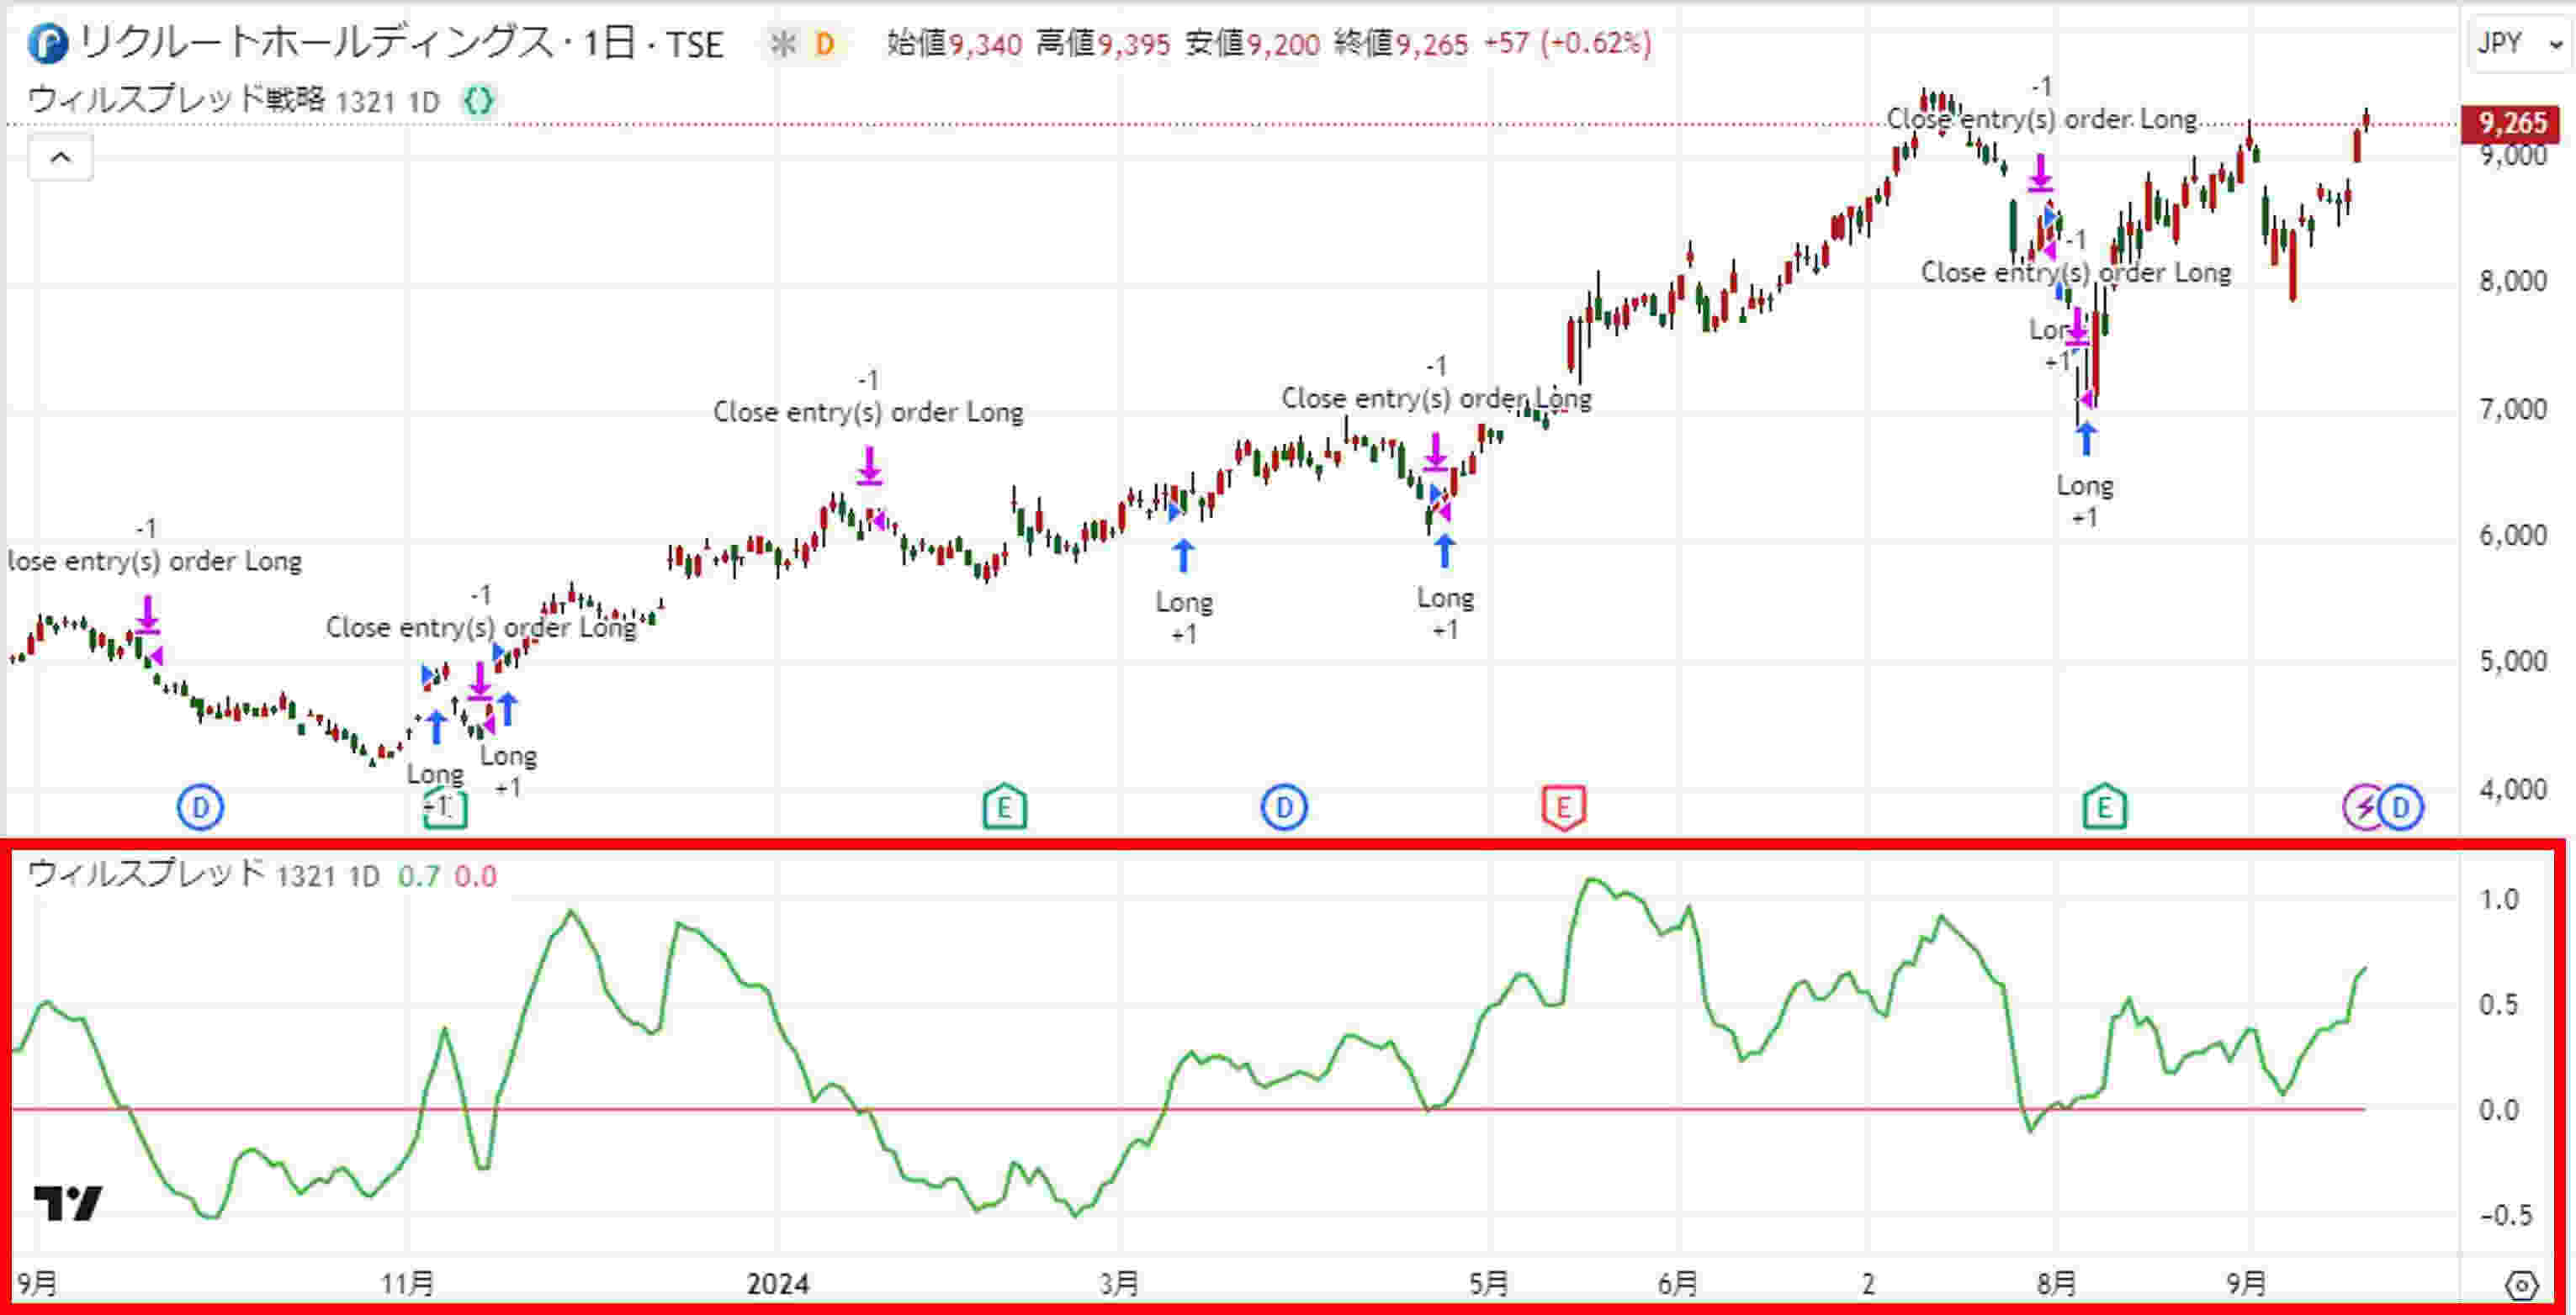This screenshot has width=2576, height=1315.
Task: Open strategy source code braces icon
Action: [x=479, y=101]
